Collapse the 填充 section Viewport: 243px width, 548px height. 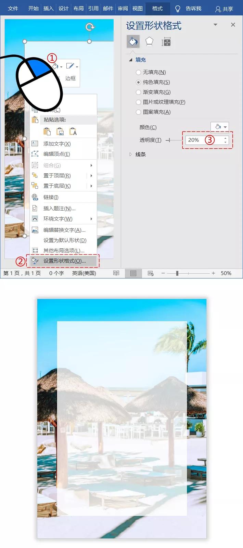130,60
